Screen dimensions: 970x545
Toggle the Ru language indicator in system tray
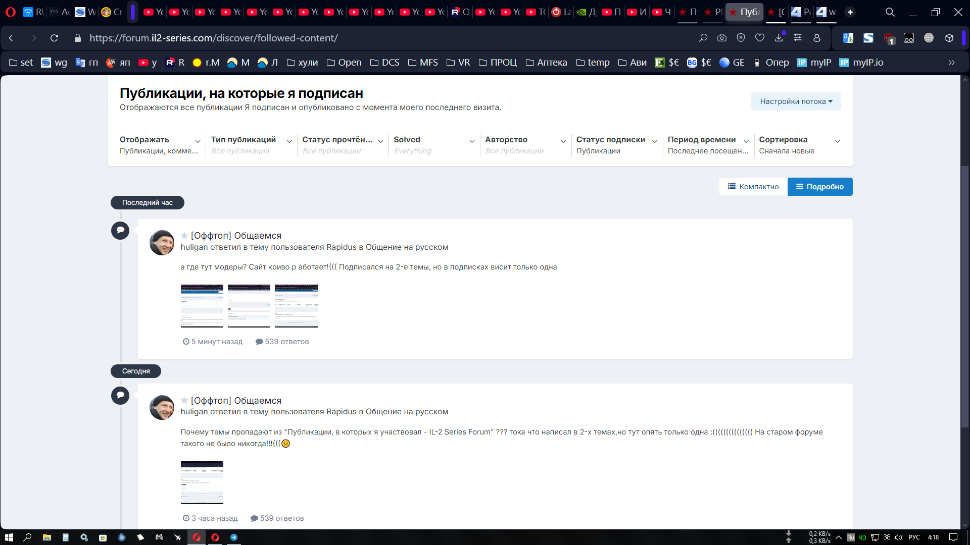(x=852, y=537)
